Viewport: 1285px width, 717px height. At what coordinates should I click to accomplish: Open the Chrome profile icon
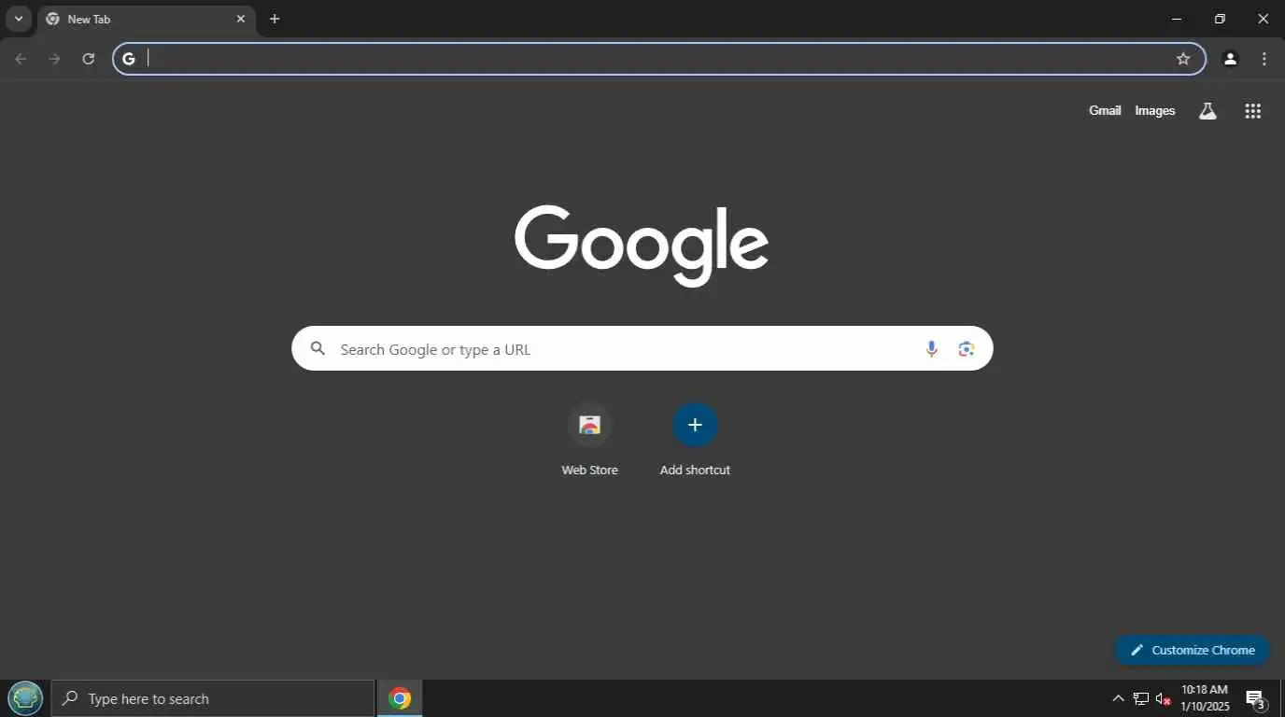point(1230,59)
